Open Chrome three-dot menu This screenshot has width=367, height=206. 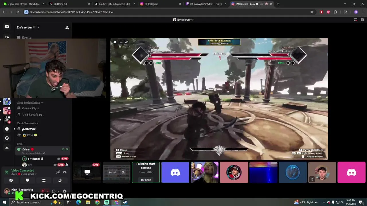(363, 12)
